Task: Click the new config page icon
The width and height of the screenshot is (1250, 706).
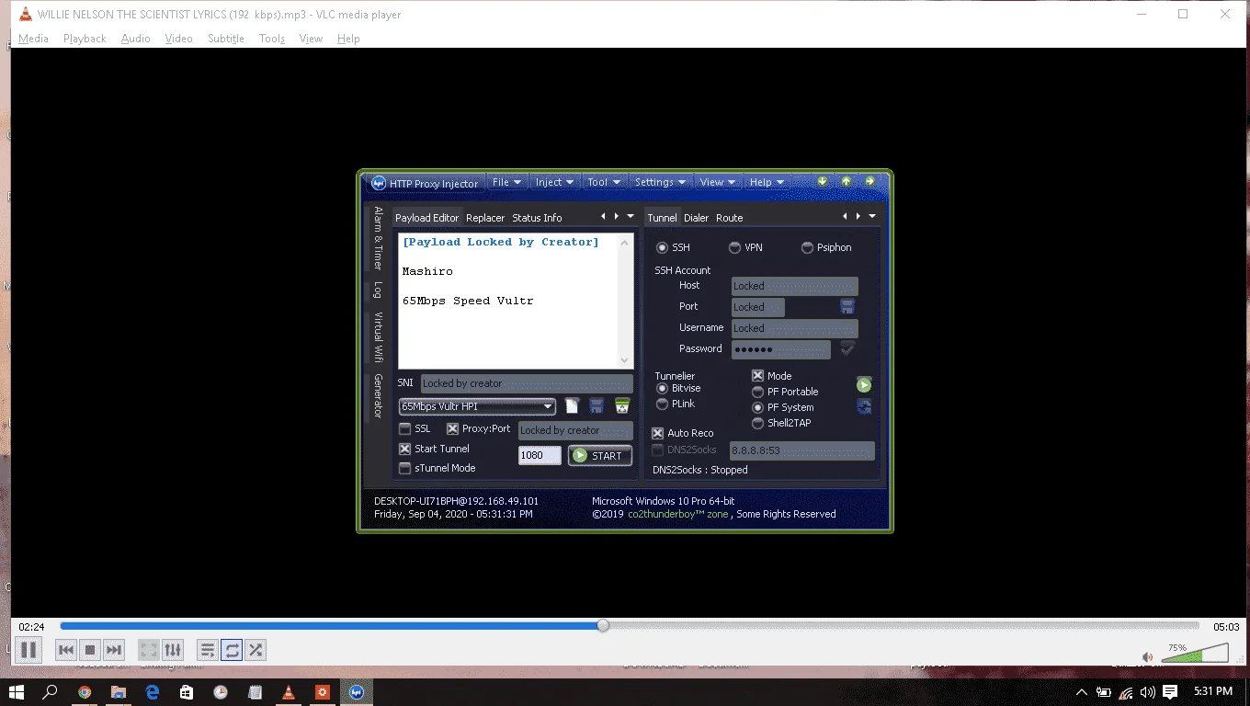Action: coord(572,406)
